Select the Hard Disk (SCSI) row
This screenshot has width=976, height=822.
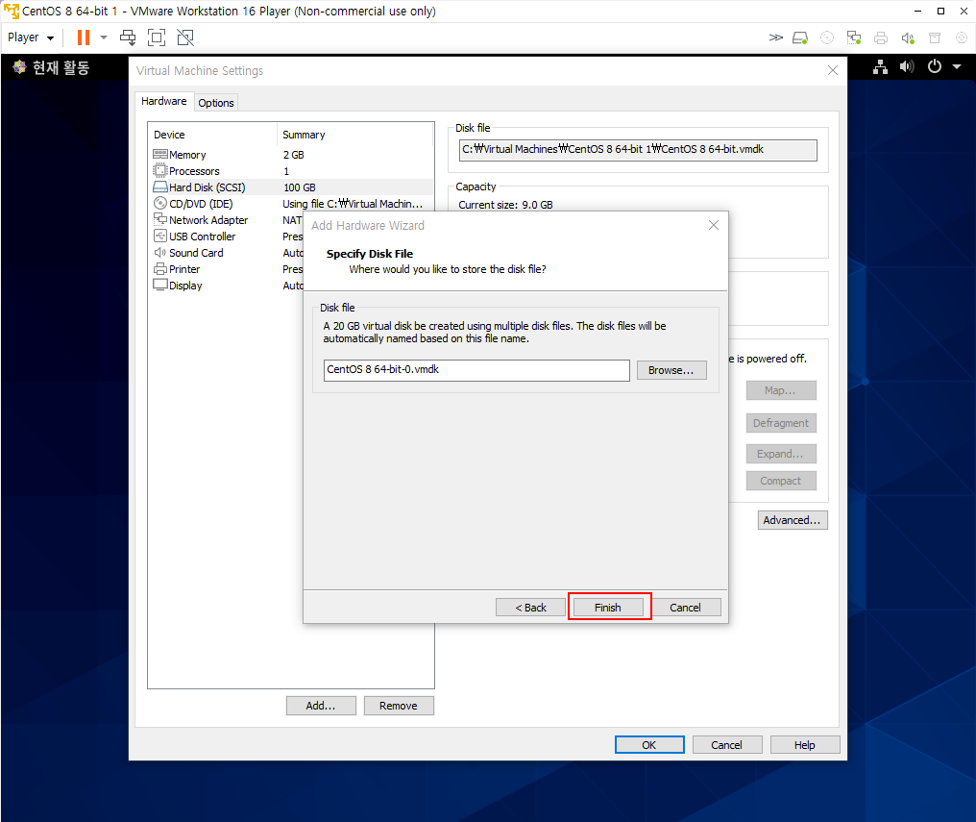pyautogui.click(x=293, y=187)
